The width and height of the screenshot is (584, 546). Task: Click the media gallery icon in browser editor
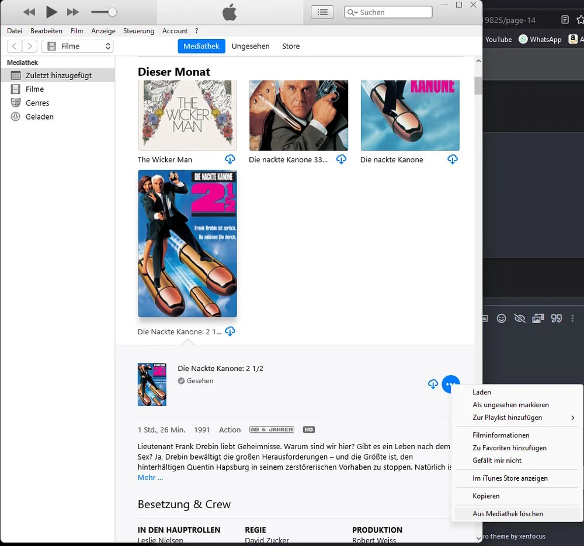click(538, 318)
